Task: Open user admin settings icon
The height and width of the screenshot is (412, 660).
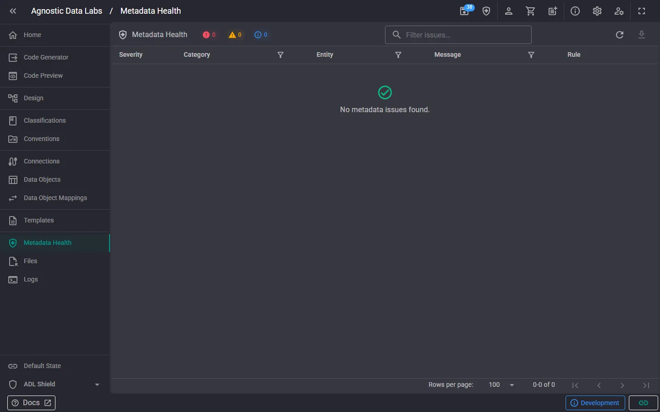Action: [619, 11]
